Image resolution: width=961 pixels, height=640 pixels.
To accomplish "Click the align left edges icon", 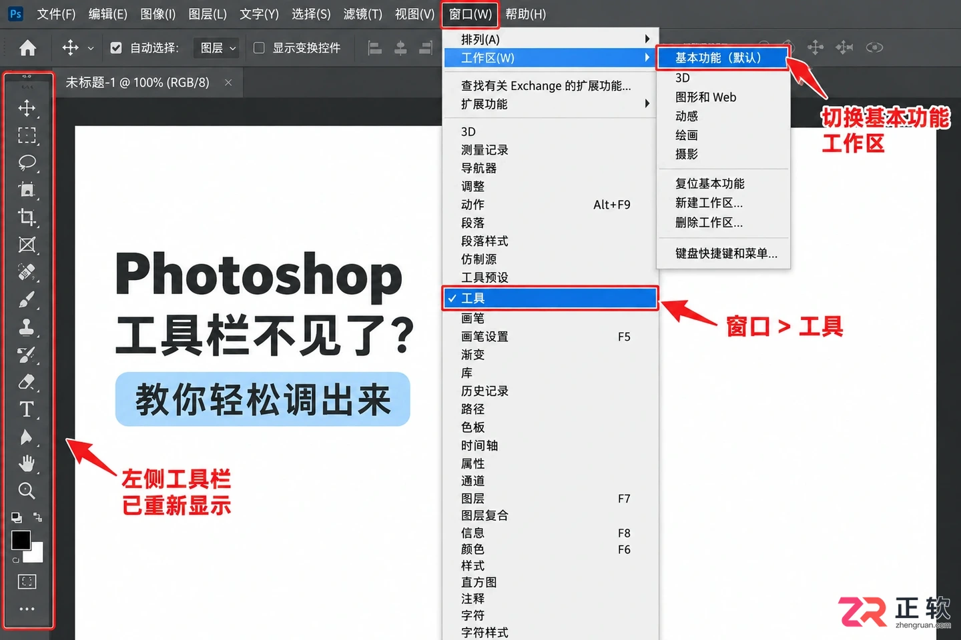I will [375, 48].
